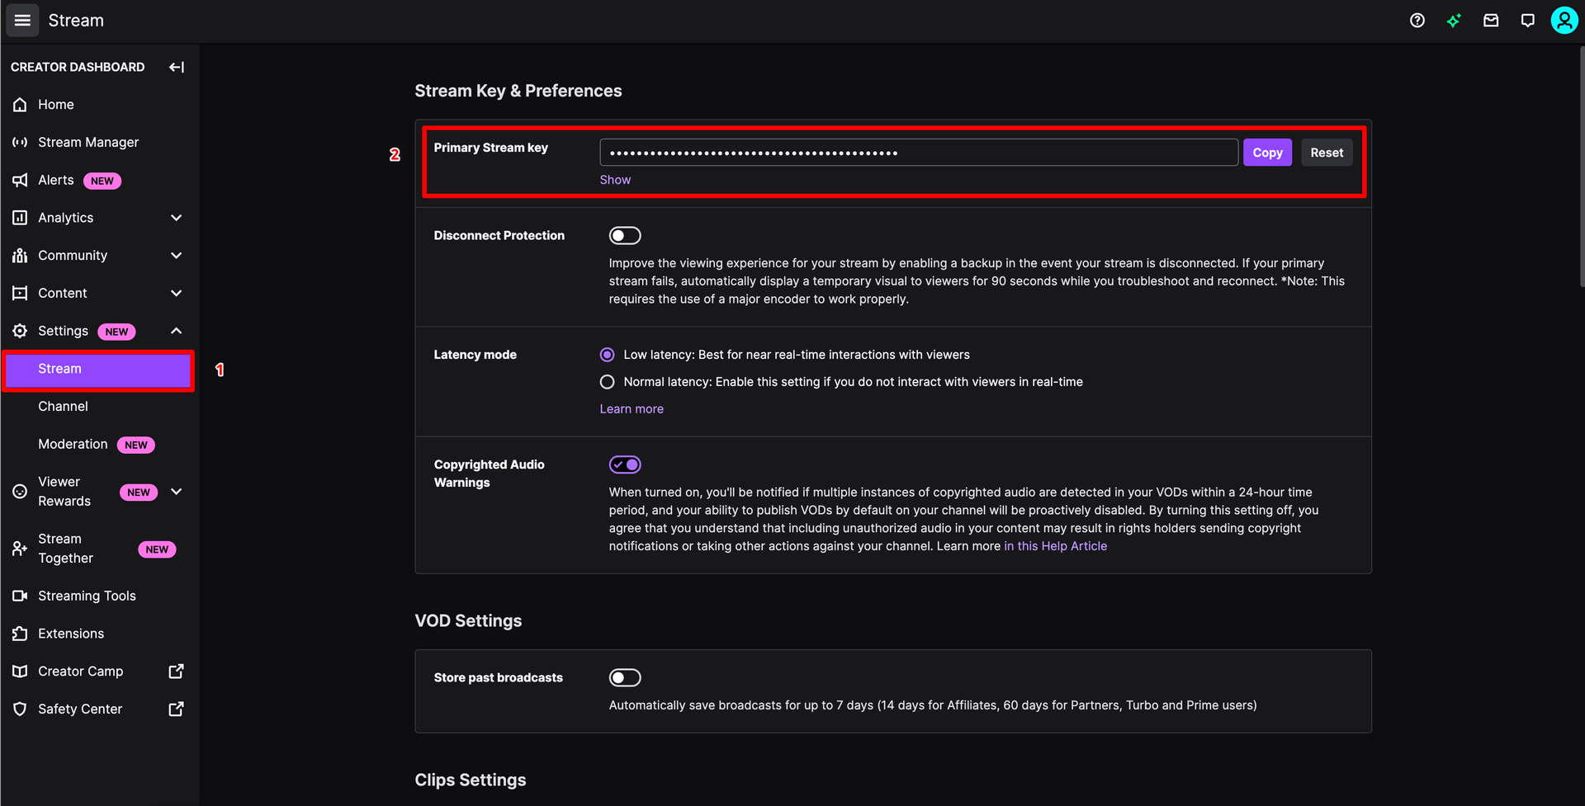This screenshot has width=1585, height=806.
Task: Expand the Analytics chevron
Action: pos(176,218)
